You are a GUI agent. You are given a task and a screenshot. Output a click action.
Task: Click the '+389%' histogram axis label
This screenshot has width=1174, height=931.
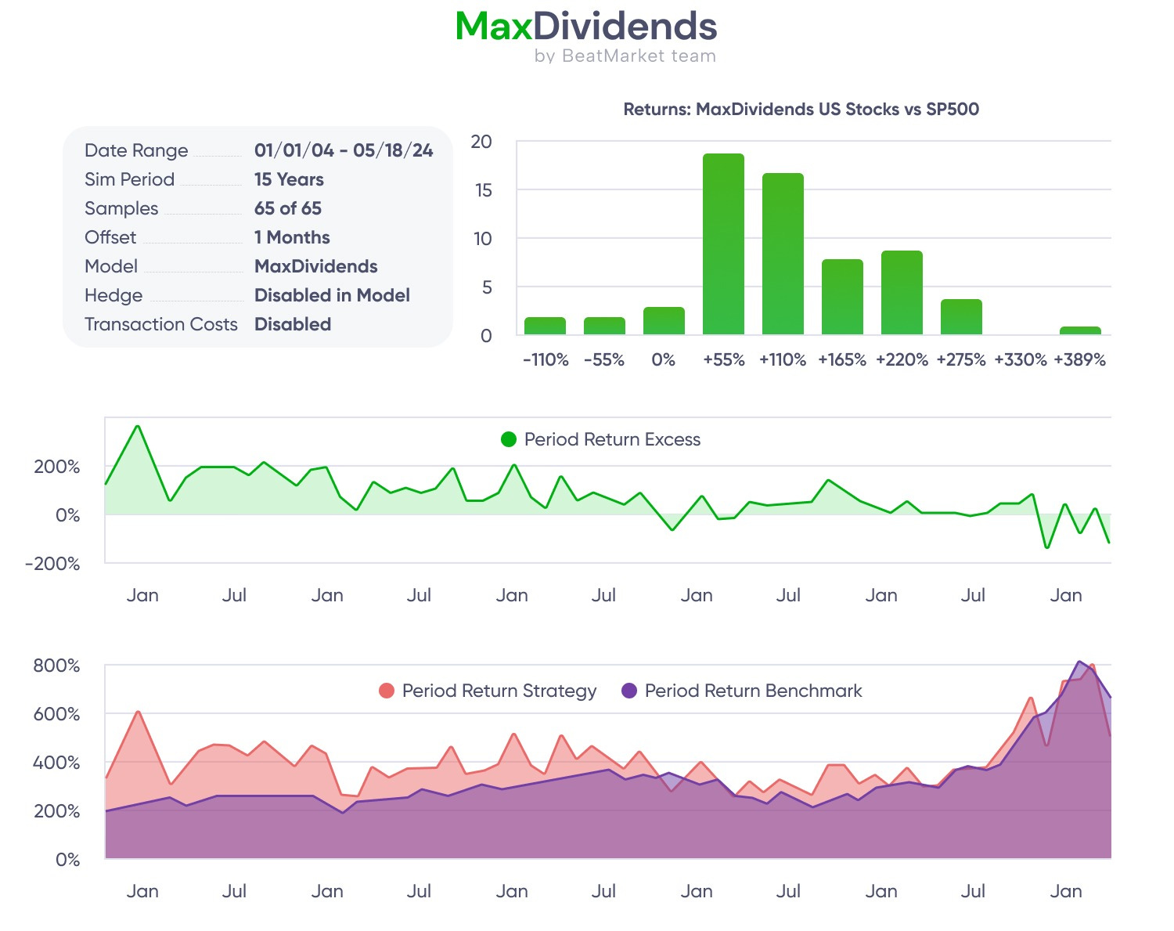click(1080, 359)
